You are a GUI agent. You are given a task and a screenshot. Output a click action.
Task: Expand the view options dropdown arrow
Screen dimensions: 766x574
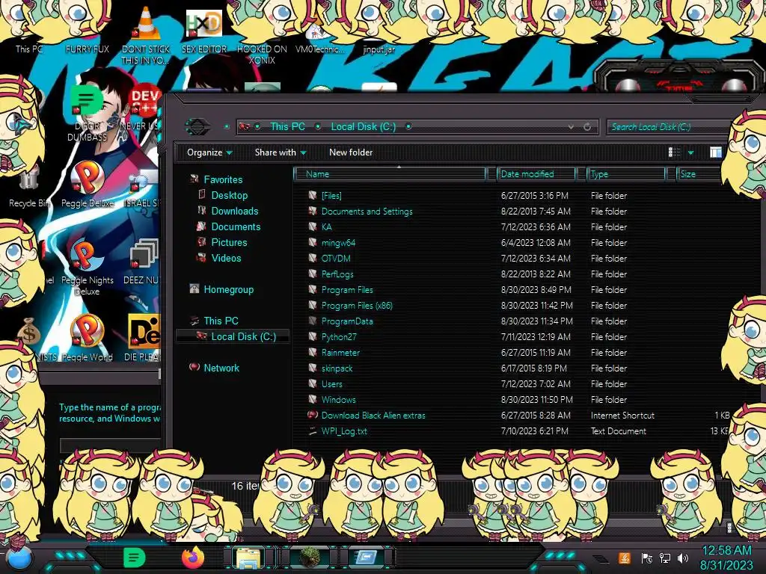tap(690, 152)
